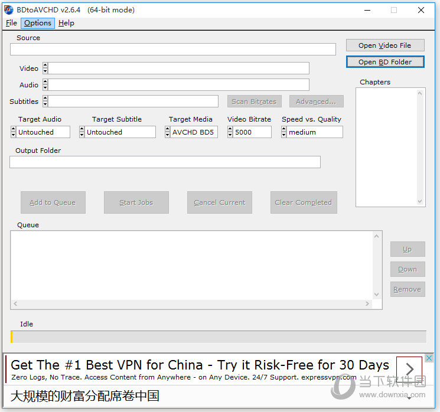Select the Target Subtitle Untouched field
This screenshot has width=440, height=412.
point(120,132)
